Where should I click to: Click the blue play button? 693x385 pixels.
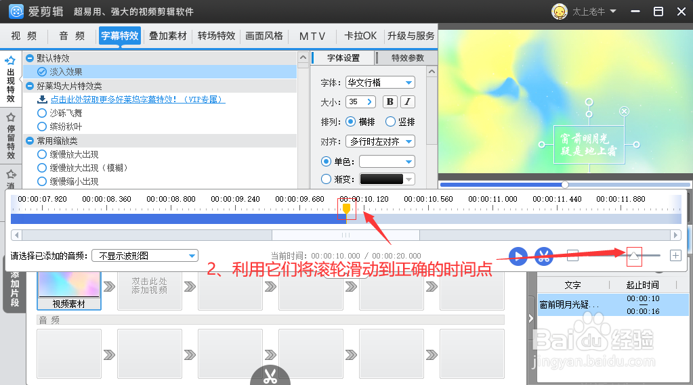point(518,256)
